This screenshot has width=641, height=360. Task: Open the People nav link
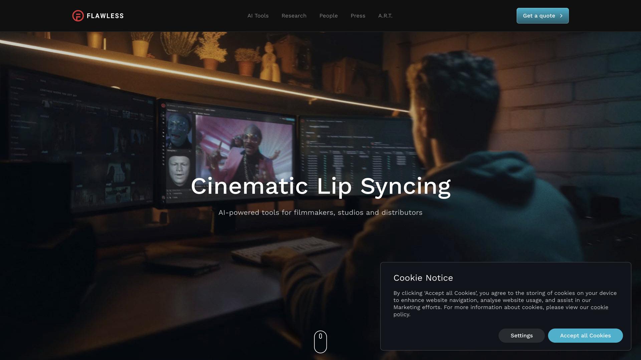click(x=328, y=16)
